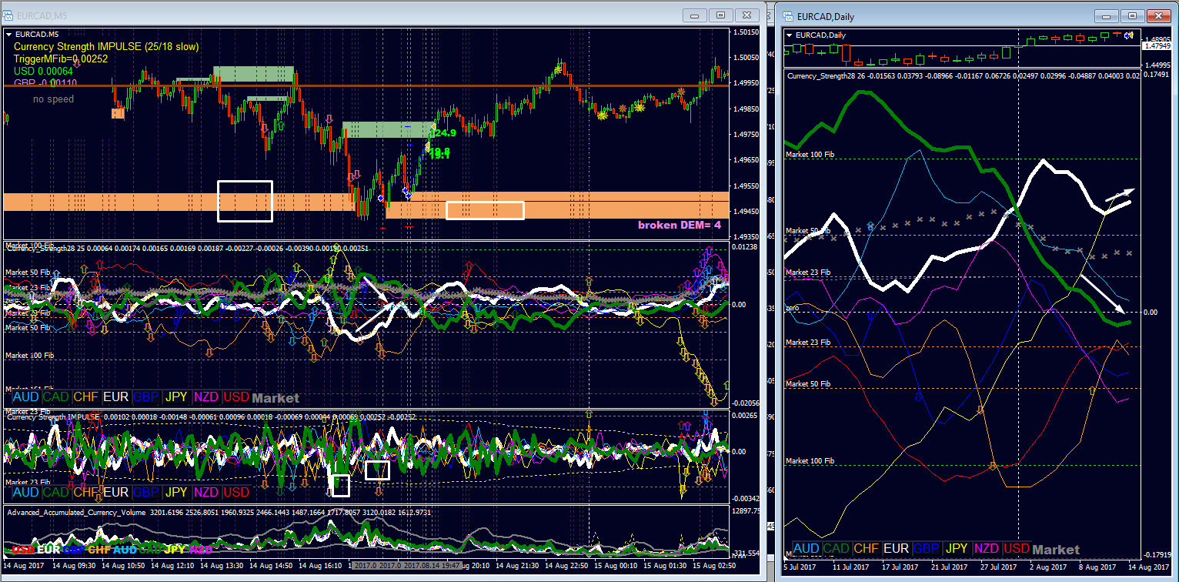The width and height of the screenshot is (1179, 582).
Task: Click the green "USD 0.00064" reading
Action: [43, 71]
